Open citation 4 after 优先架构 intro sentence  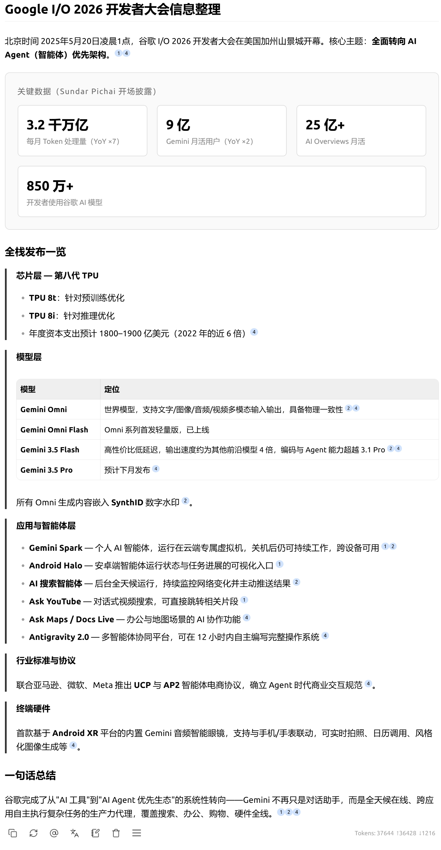click(x=127, y=53)
